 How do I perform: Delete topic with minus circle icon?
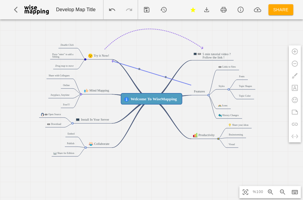point(295,64)
